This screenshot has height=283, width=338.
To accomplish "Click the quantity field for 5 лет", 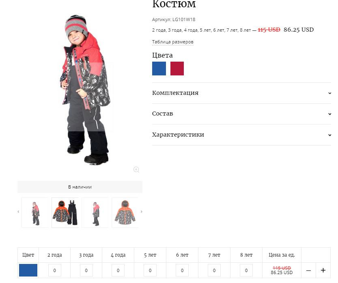I will [x=150, y=270].
